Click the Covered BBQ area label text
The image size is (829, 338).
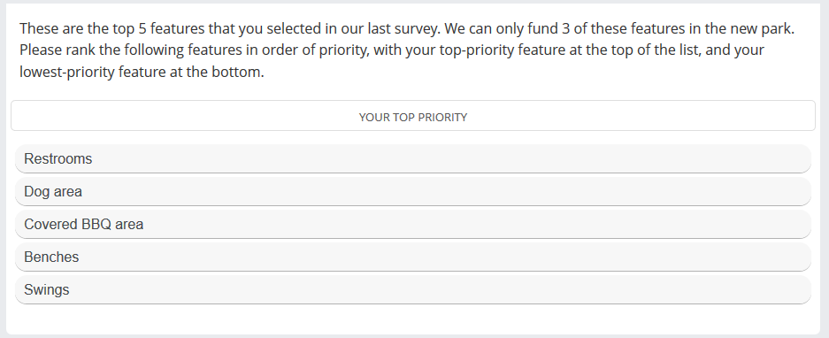coord(83,224)
